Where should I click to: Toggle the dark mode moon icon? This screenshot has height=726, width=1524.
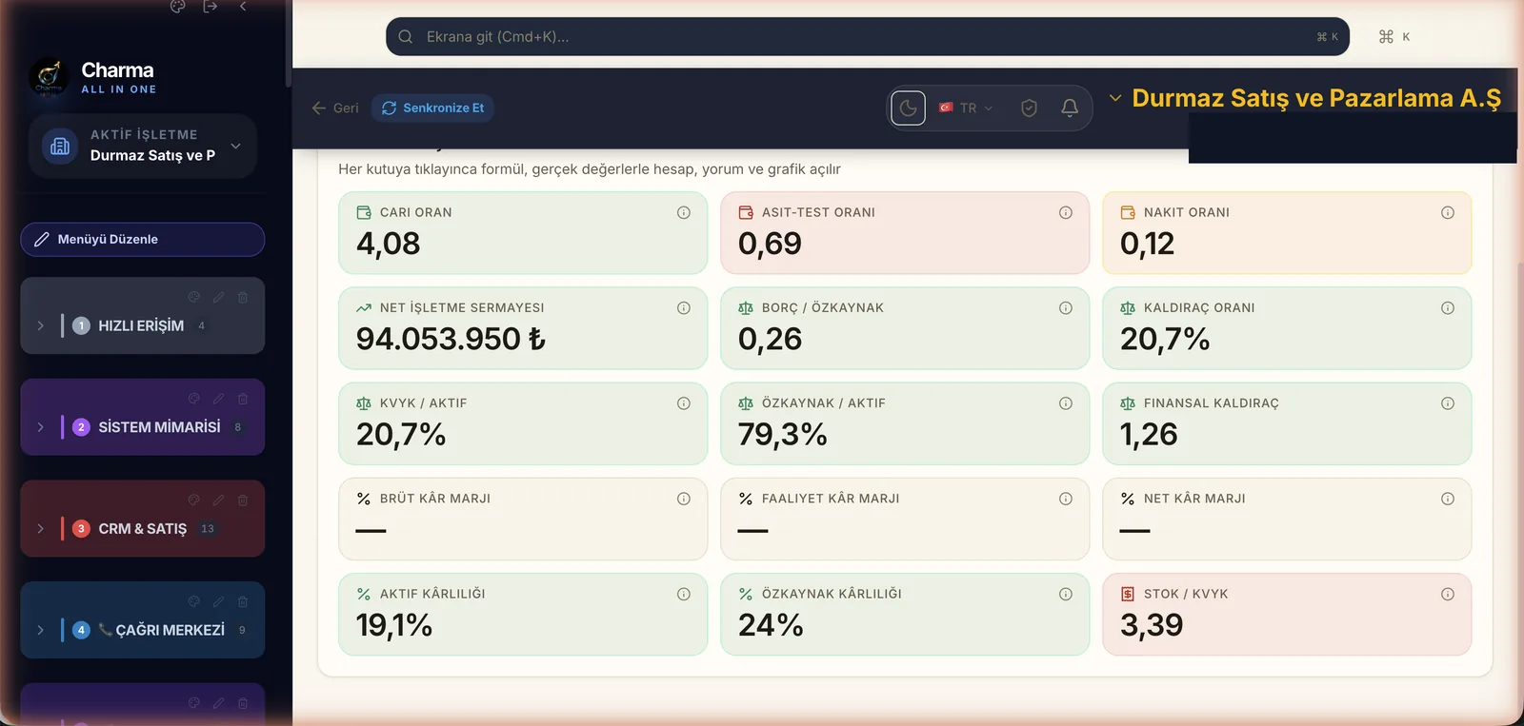pos(908,108)
